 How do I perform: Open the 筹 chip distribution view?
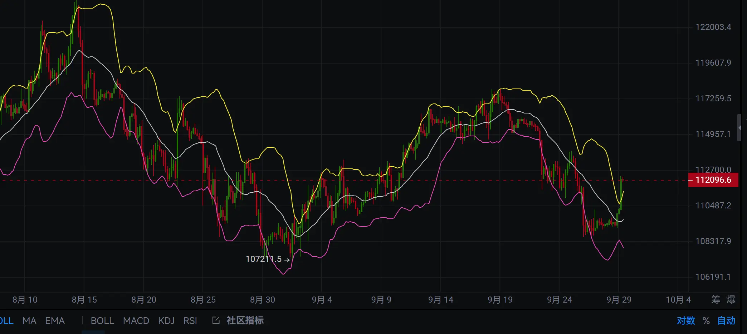(716, 299)
